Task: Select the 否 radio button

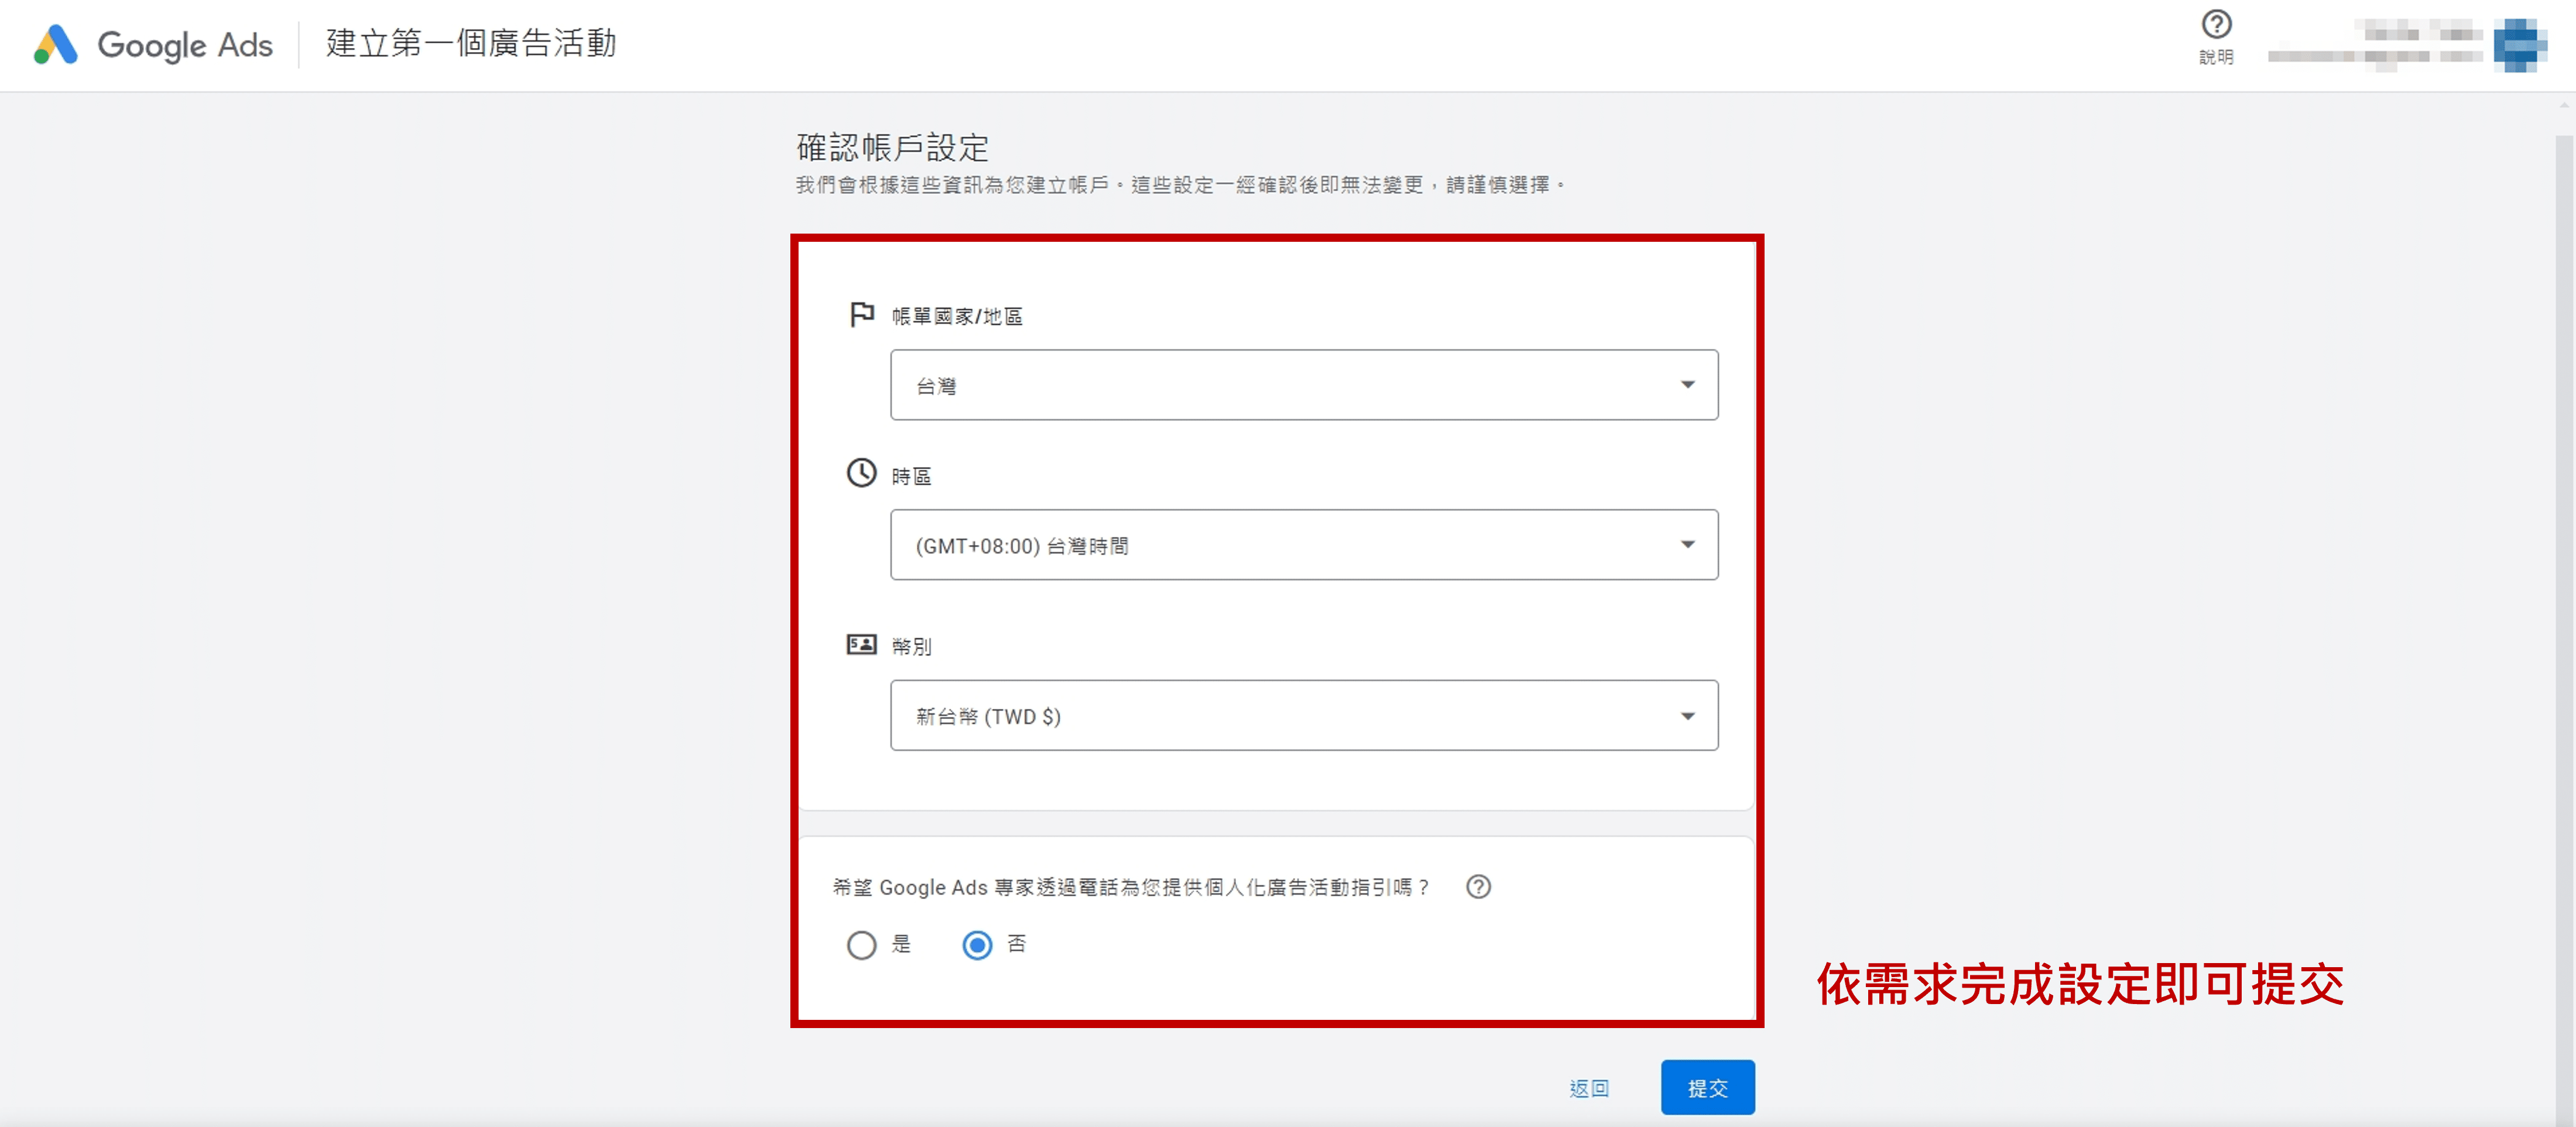Action: [977, 945]
